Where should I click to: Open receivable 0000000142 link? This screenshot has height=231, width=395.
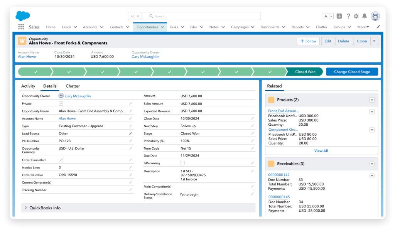tap(279, 175)
